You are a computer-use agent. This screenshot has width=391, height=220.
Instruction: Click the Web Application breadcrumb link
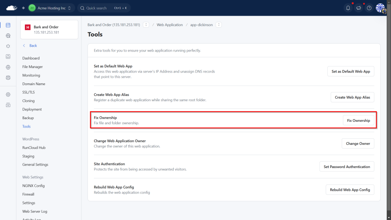point(170,25)
